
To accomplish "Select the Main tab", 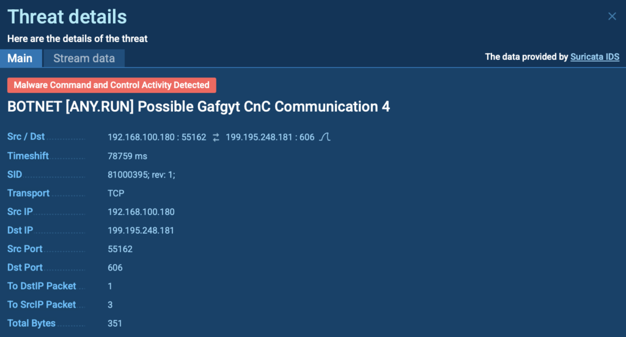I will 20,59.
